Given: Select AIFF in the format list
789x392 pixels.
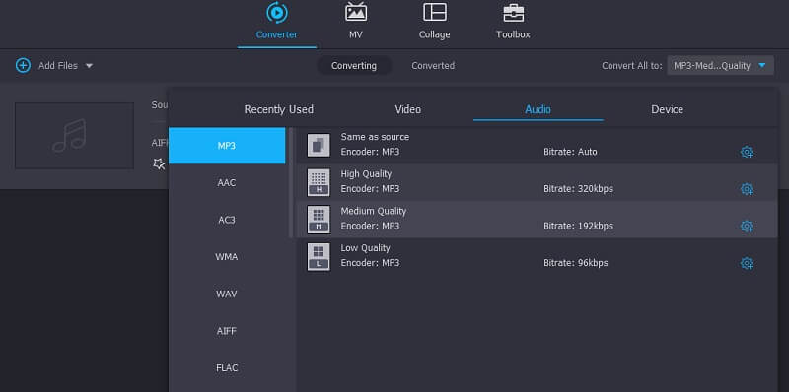Looking at the screenshot, I should click(227, 331).
